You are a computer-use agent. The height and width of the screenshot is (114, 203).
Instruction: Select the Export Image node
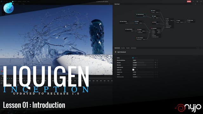point(191,21)
